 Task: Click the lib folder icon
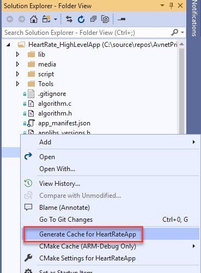[31, 54]
